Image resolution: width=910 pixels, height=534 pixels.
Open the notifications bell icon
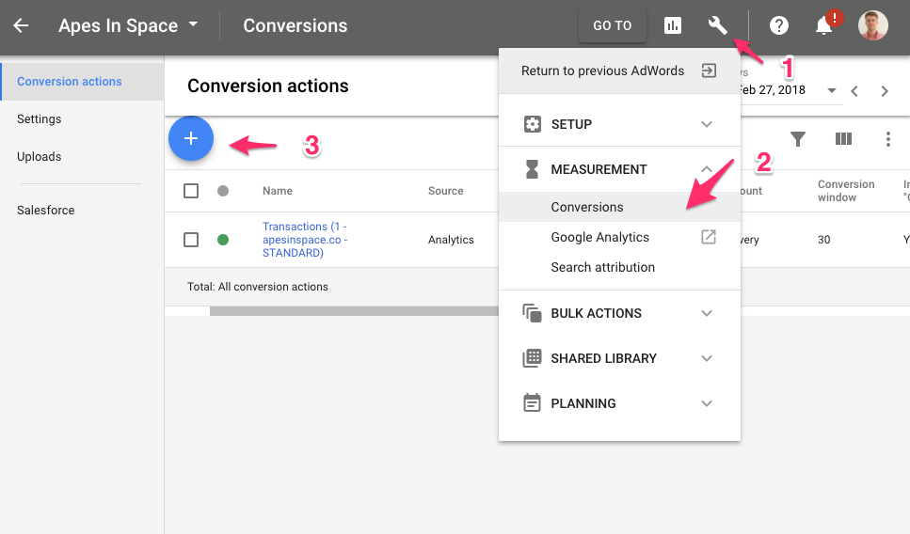point(824,25)
